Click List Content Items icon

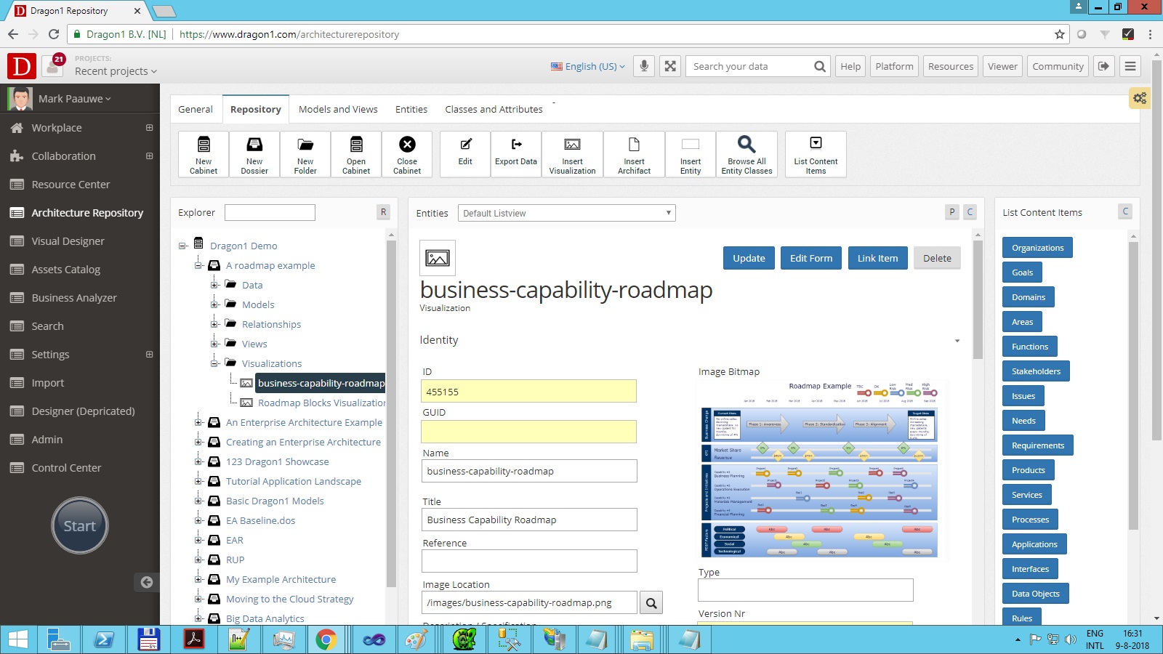[816, 154]
